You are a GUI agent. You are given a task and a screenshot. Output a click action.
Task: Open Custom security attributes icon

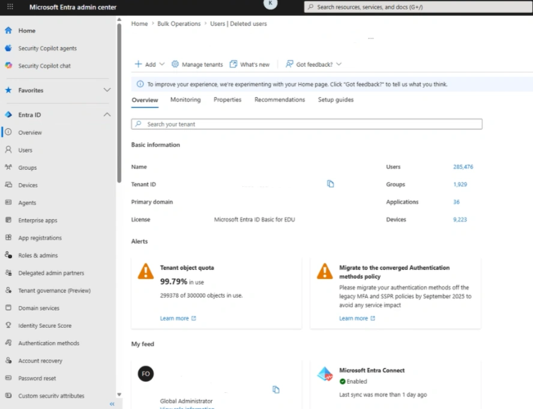click(8, 395)
